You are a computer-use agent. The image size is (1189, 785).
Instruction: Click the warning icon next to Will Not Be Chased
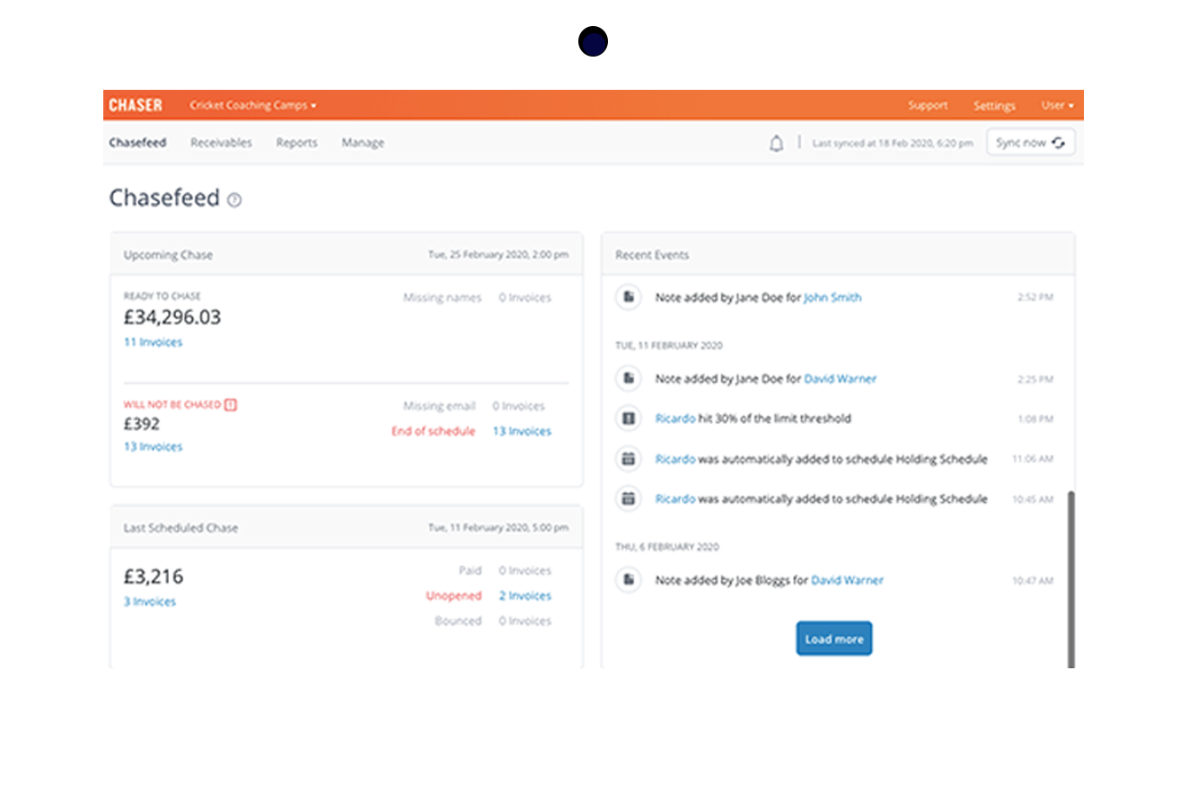(x=231, y=405)
